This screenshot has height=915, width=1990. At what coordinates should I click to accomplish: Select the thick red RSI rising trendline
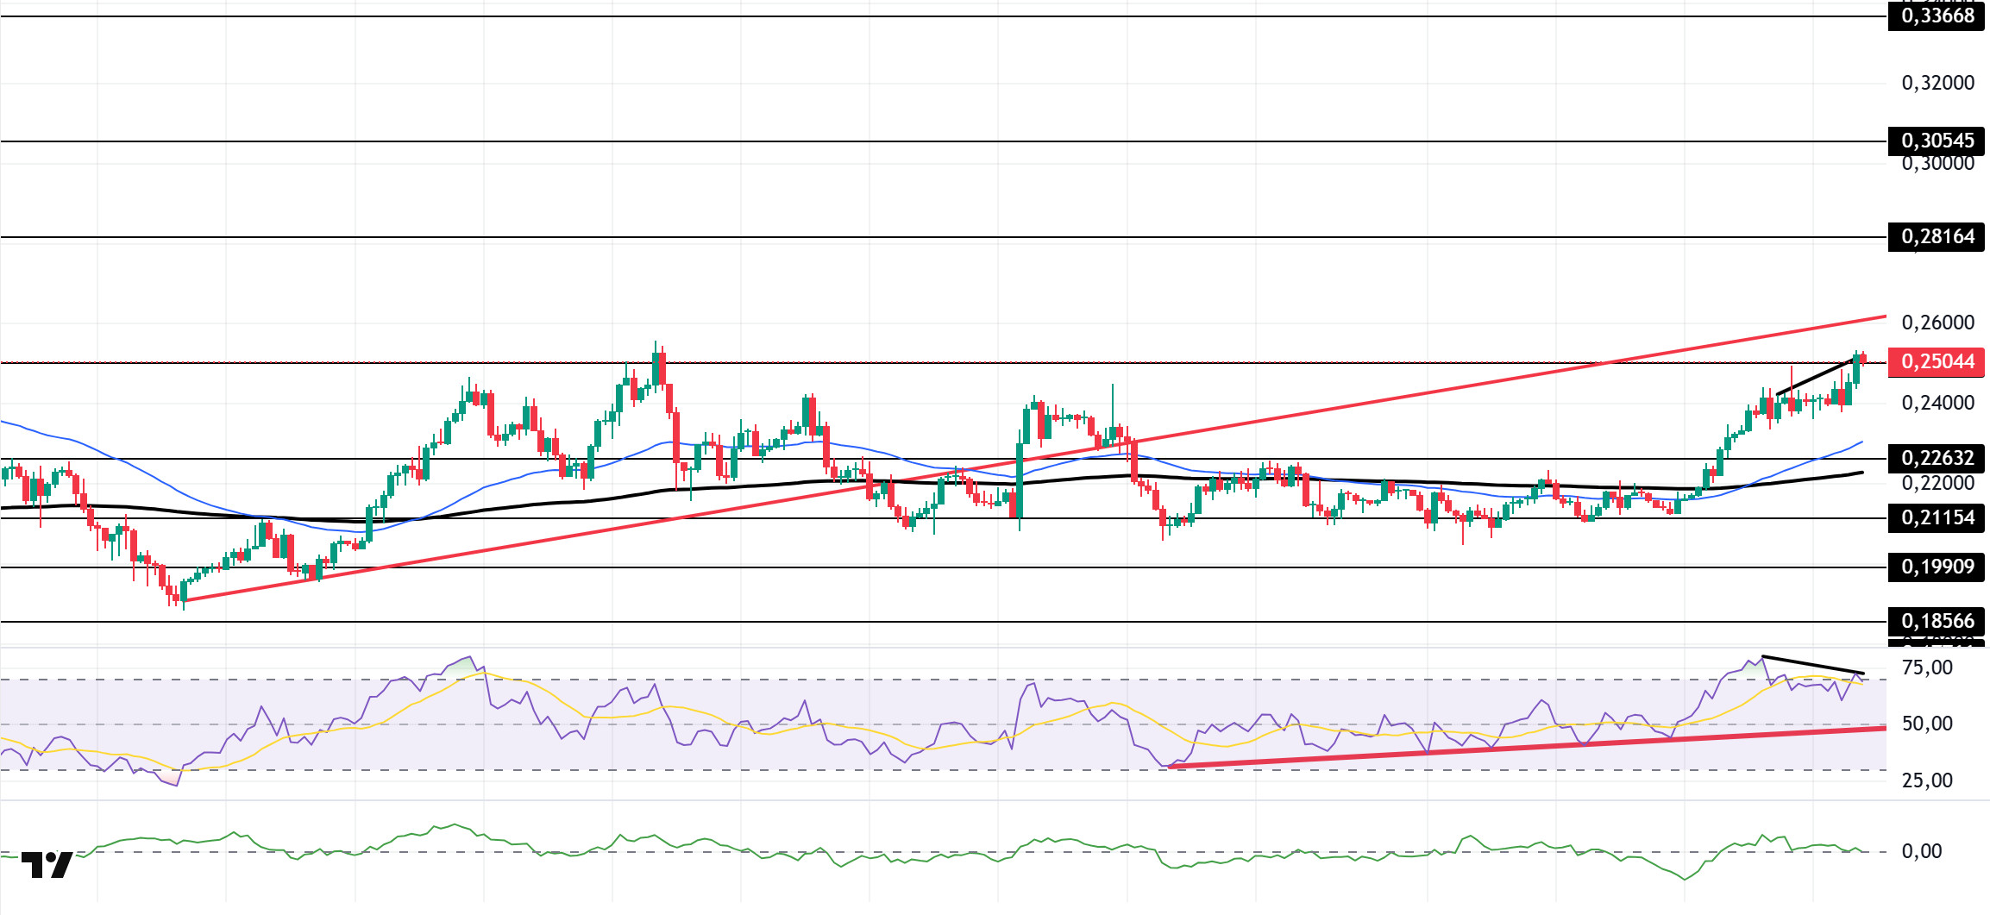pos(1527,747)
